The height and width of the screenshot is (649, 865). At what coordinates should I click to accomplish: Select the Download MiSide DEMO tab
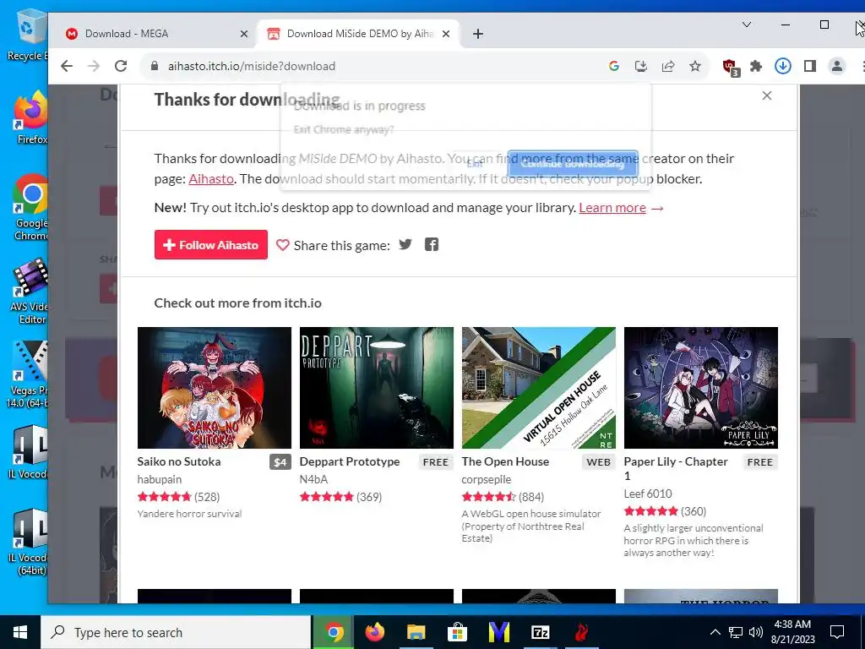358,34
